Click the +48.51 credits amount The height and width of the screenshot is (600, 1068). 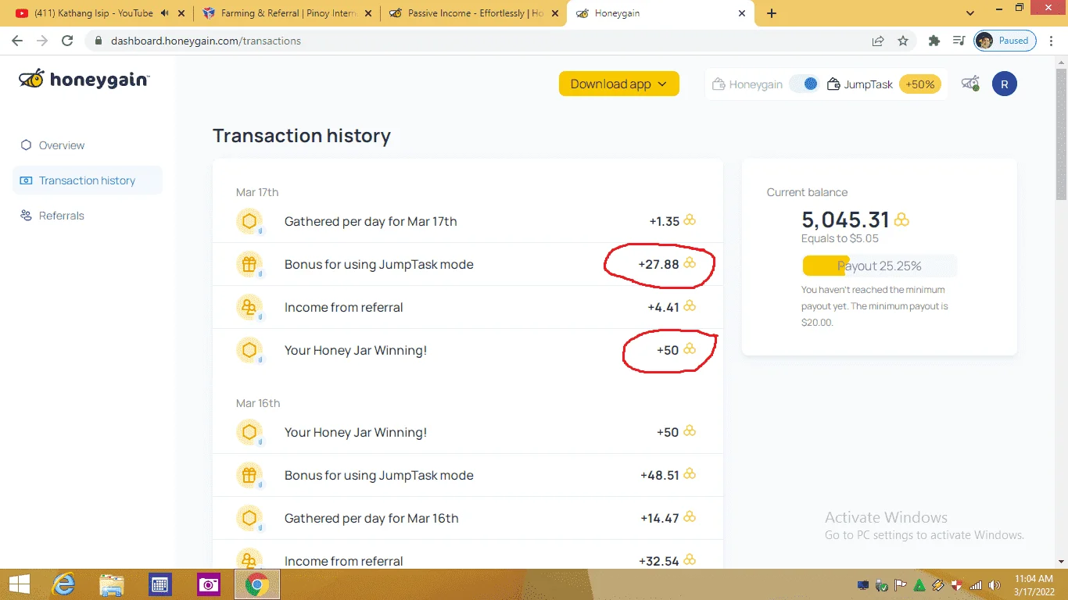click(x=659, y=475)
